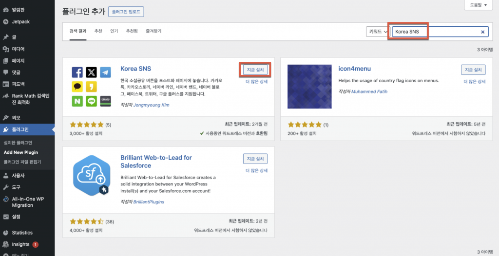
Task: Click the 댓글 comments icon
Action: coord(5,72)
